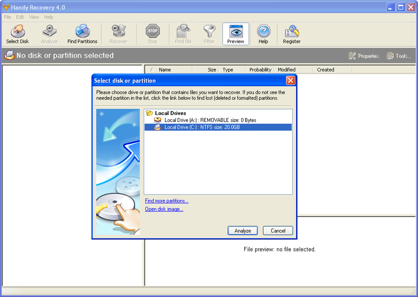Screen dimensions: 418x297
Task: Open the Help menu
Action: coord(48,17)
